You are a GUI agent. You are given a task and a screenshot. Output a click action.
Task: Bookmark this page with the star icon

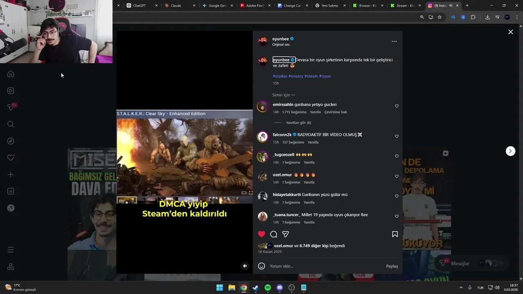pos(440,17)
